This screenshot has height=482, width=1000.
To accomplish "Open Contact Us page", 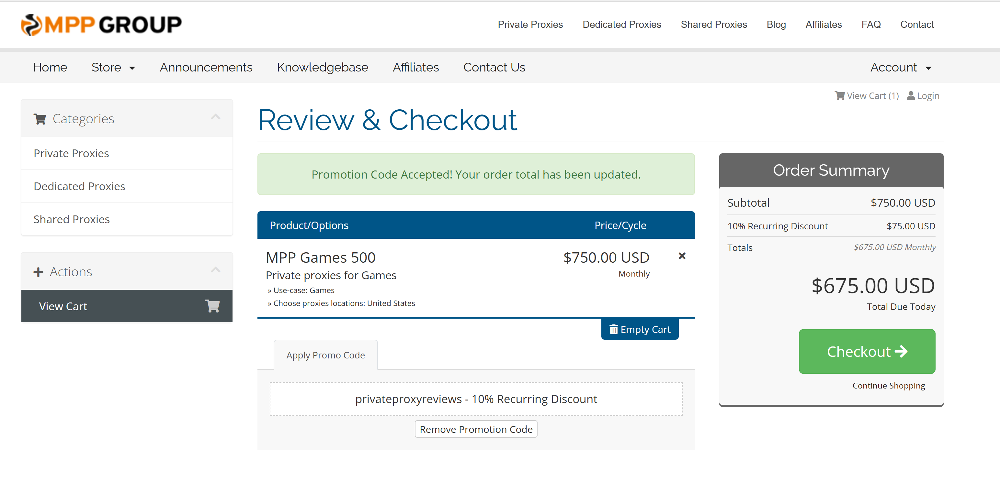I will pyautogui.click(x=494, y=68).
